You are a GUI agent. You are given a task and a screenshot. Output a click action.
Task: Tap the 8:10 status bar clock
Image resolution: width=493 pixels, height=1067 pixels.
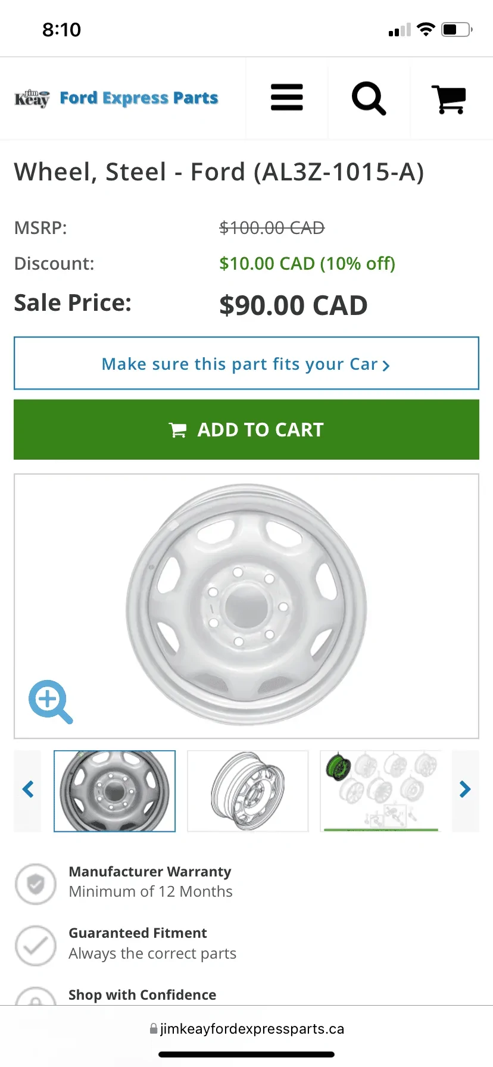coord(61,30)
